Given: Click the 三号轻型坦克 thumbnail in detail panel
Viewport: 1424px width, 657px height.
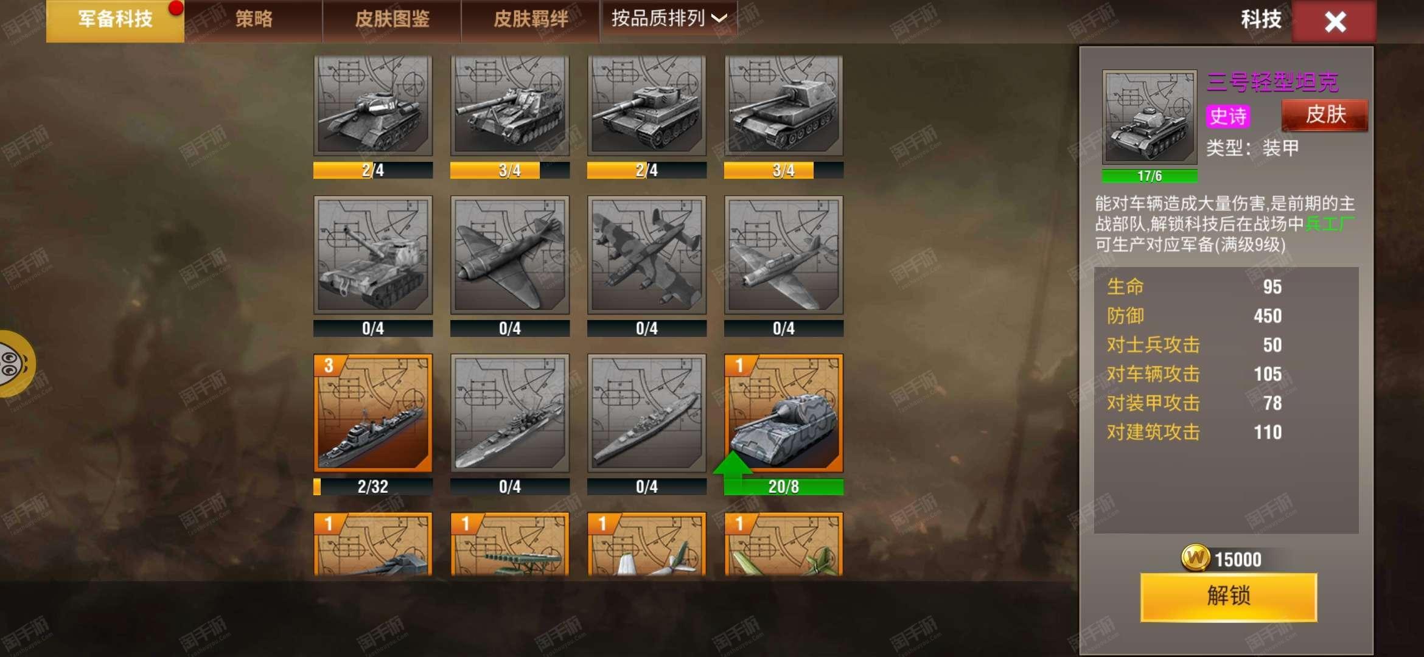Looking at the screenshot, I should pos(1150,117).
